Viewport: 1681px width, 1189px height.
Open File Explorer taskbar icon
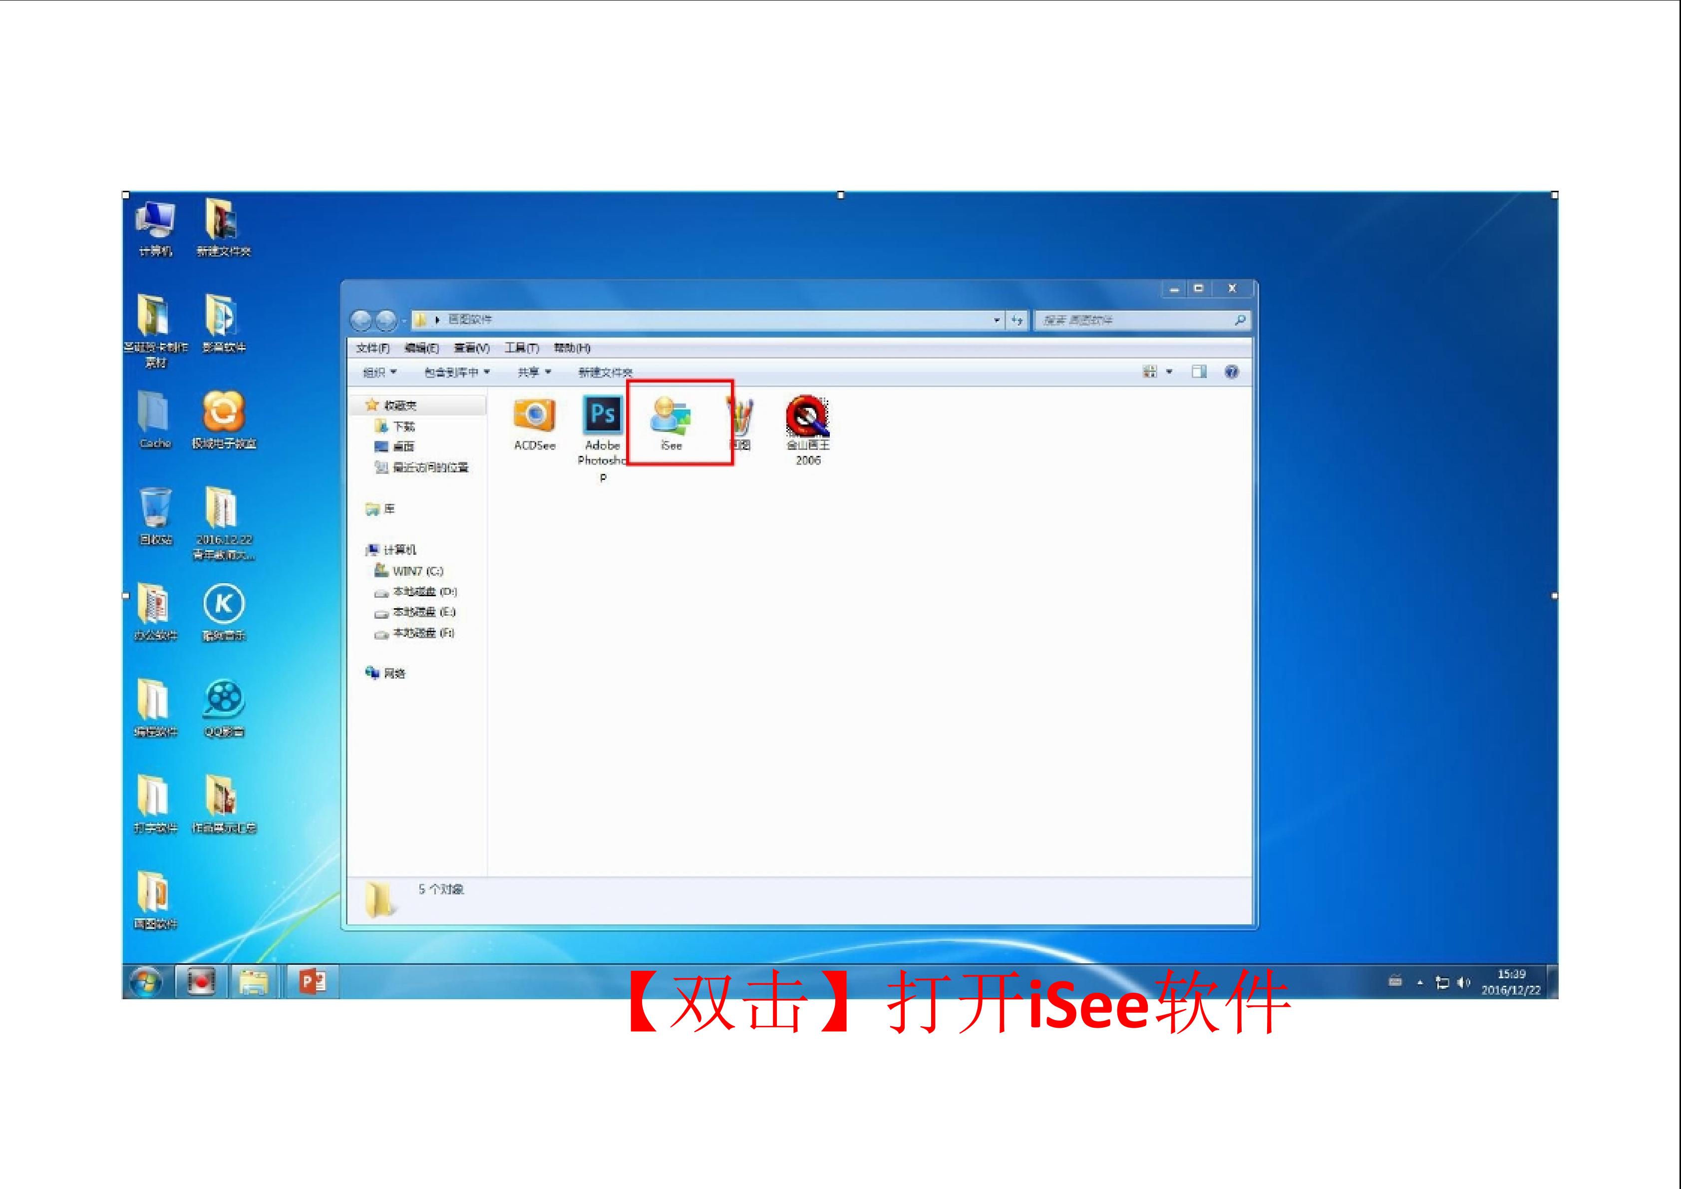pyautogui.click(x=254, y=982)
